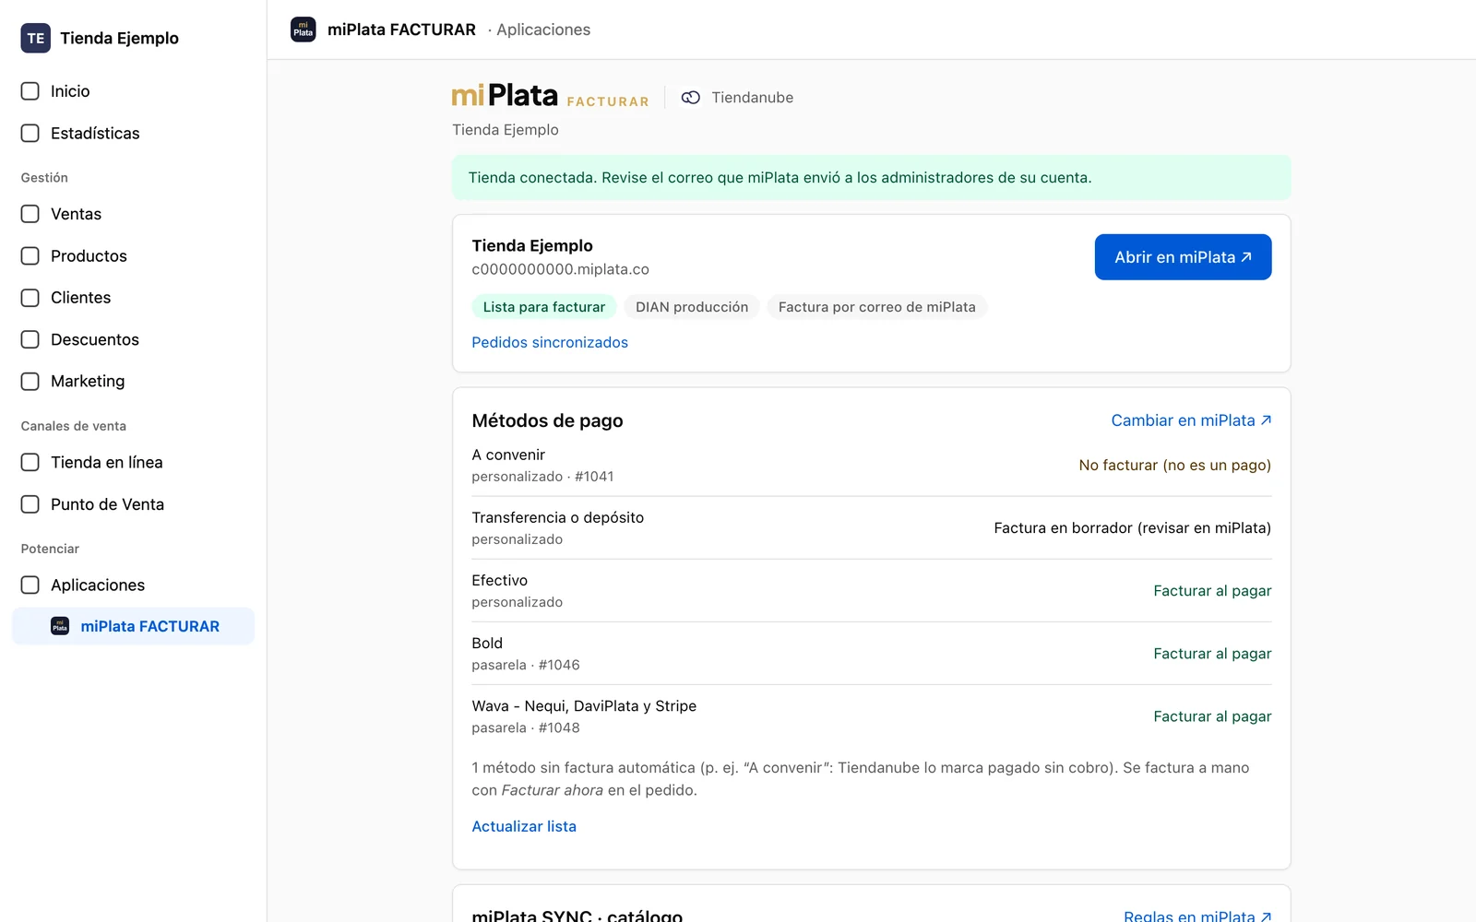The height and width of the screenshot is (922, 1476).
Task: Follow the Cambiar en miPlata link
Action: point(1191,420)
